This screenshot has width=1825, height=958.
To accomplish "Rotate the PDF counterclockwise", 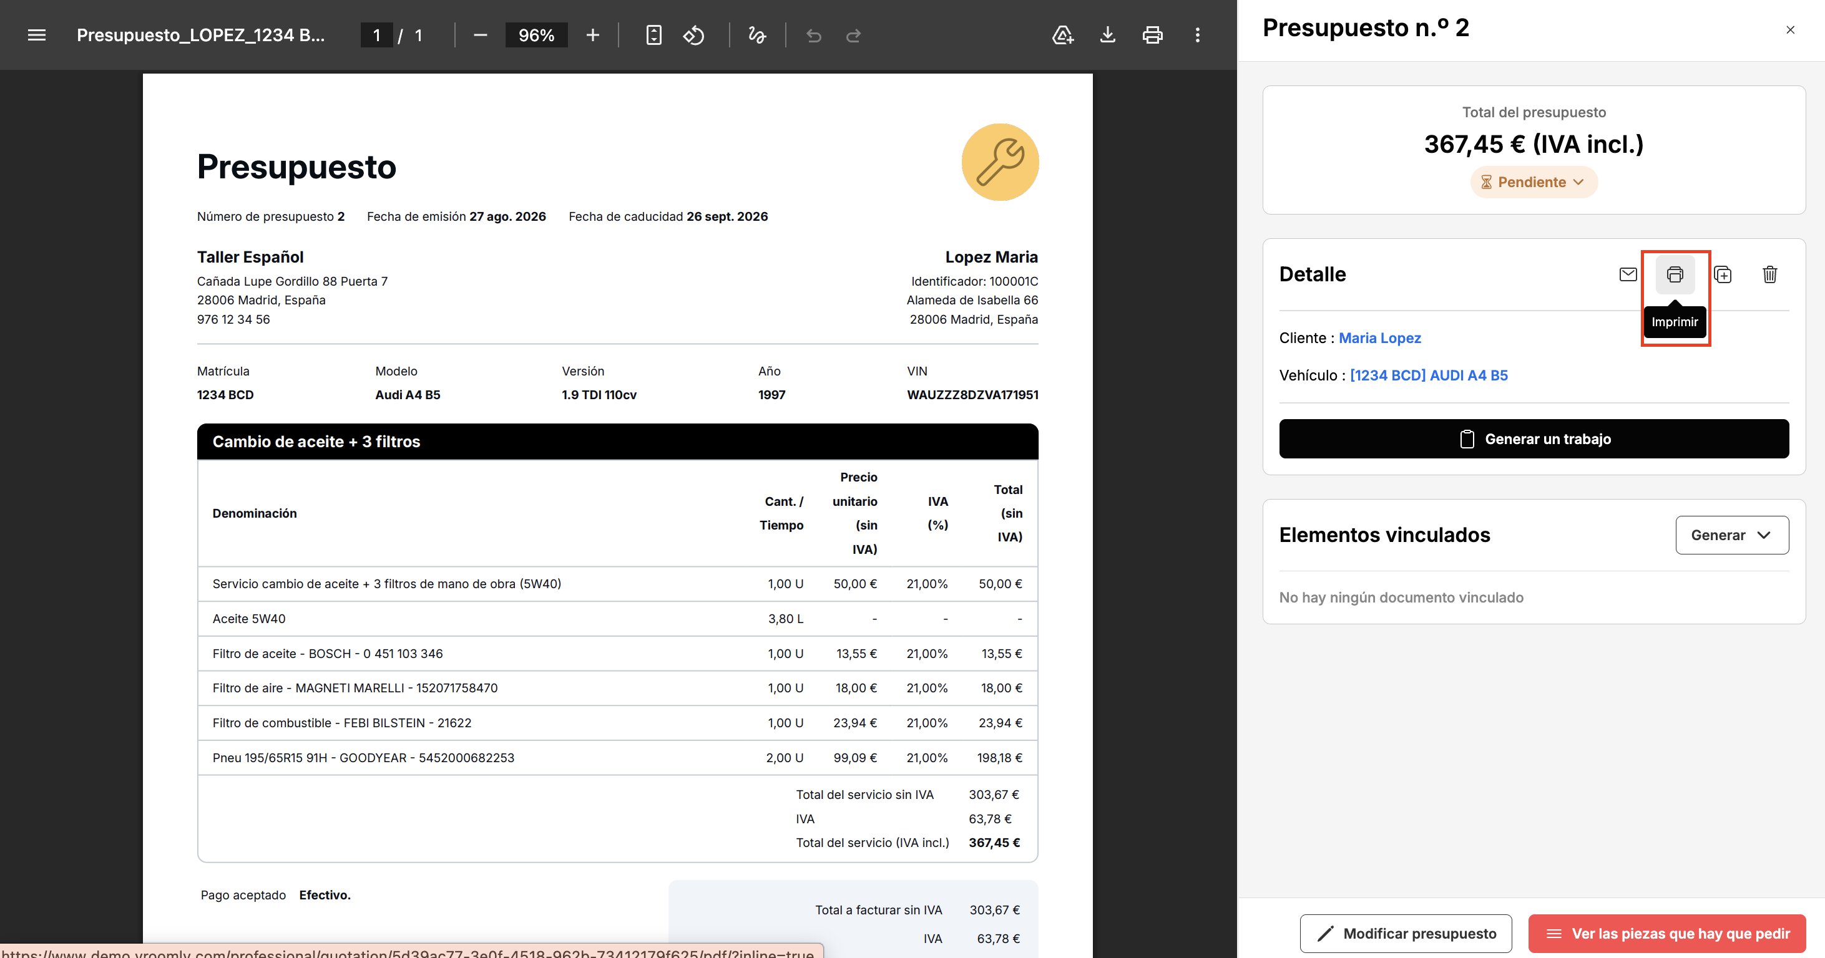I will 693,35.
